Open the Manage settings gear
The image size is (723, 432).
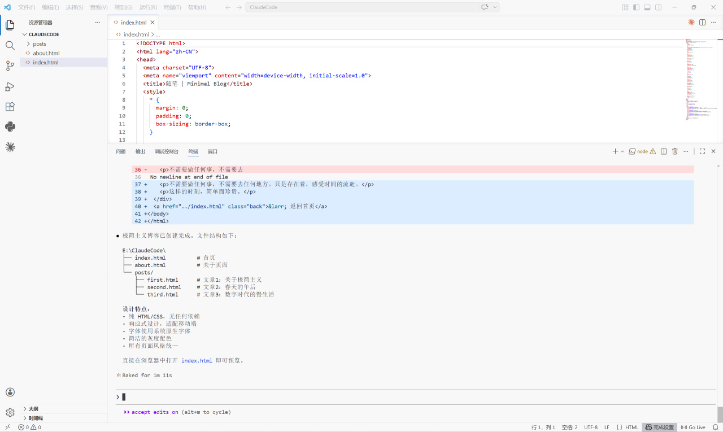point(10,413)
